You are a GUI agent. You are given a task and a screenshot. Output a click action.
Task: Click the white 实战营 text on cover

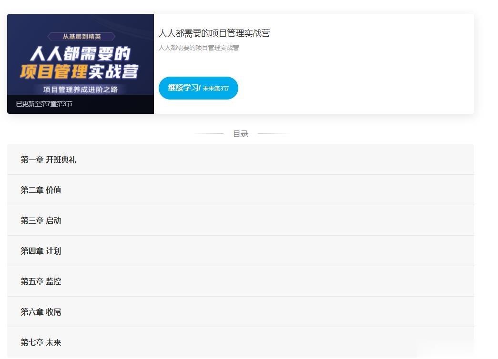click(113, 71)
